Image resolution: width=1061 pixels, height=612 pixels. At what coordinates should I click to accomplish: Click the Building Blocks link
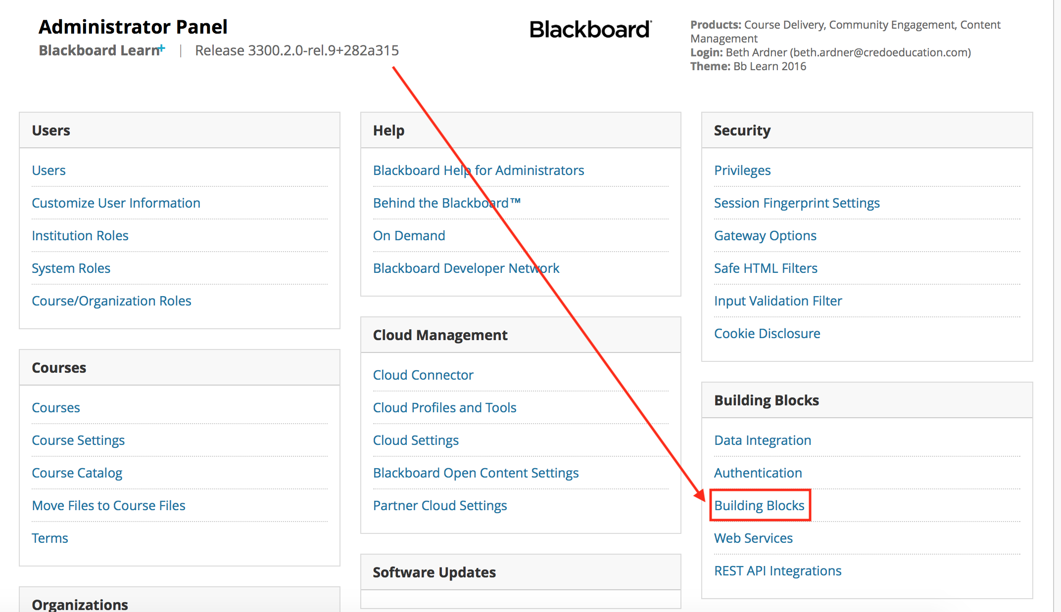tap(759, 505)
